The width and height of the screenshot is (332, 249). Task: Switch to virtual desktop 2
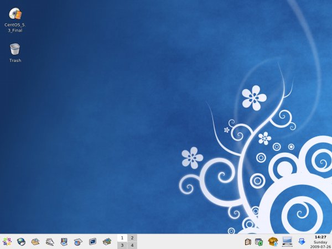pyautogui.click(x=132, y=238)
